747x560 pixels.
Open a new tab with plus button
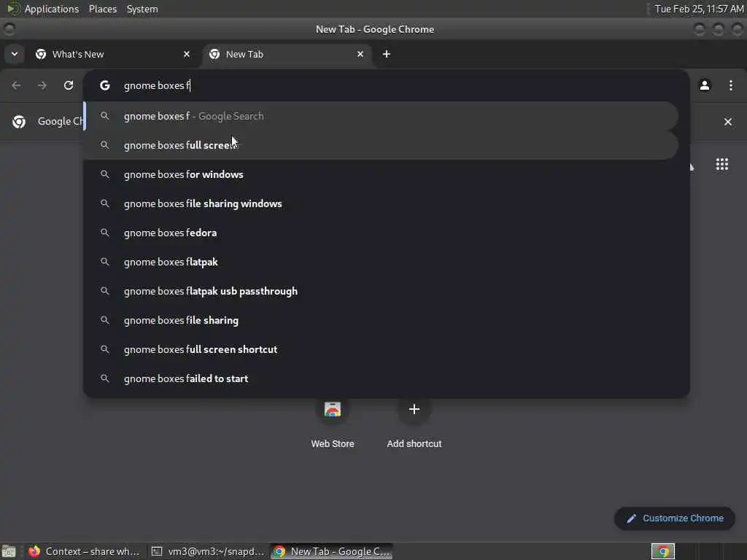[387, 54]
